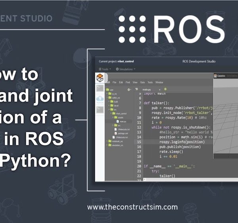This screenshot has width=238, height=223.
Task: Collapse the src folder under catkin_ws
Action: [x=109, y=110]
